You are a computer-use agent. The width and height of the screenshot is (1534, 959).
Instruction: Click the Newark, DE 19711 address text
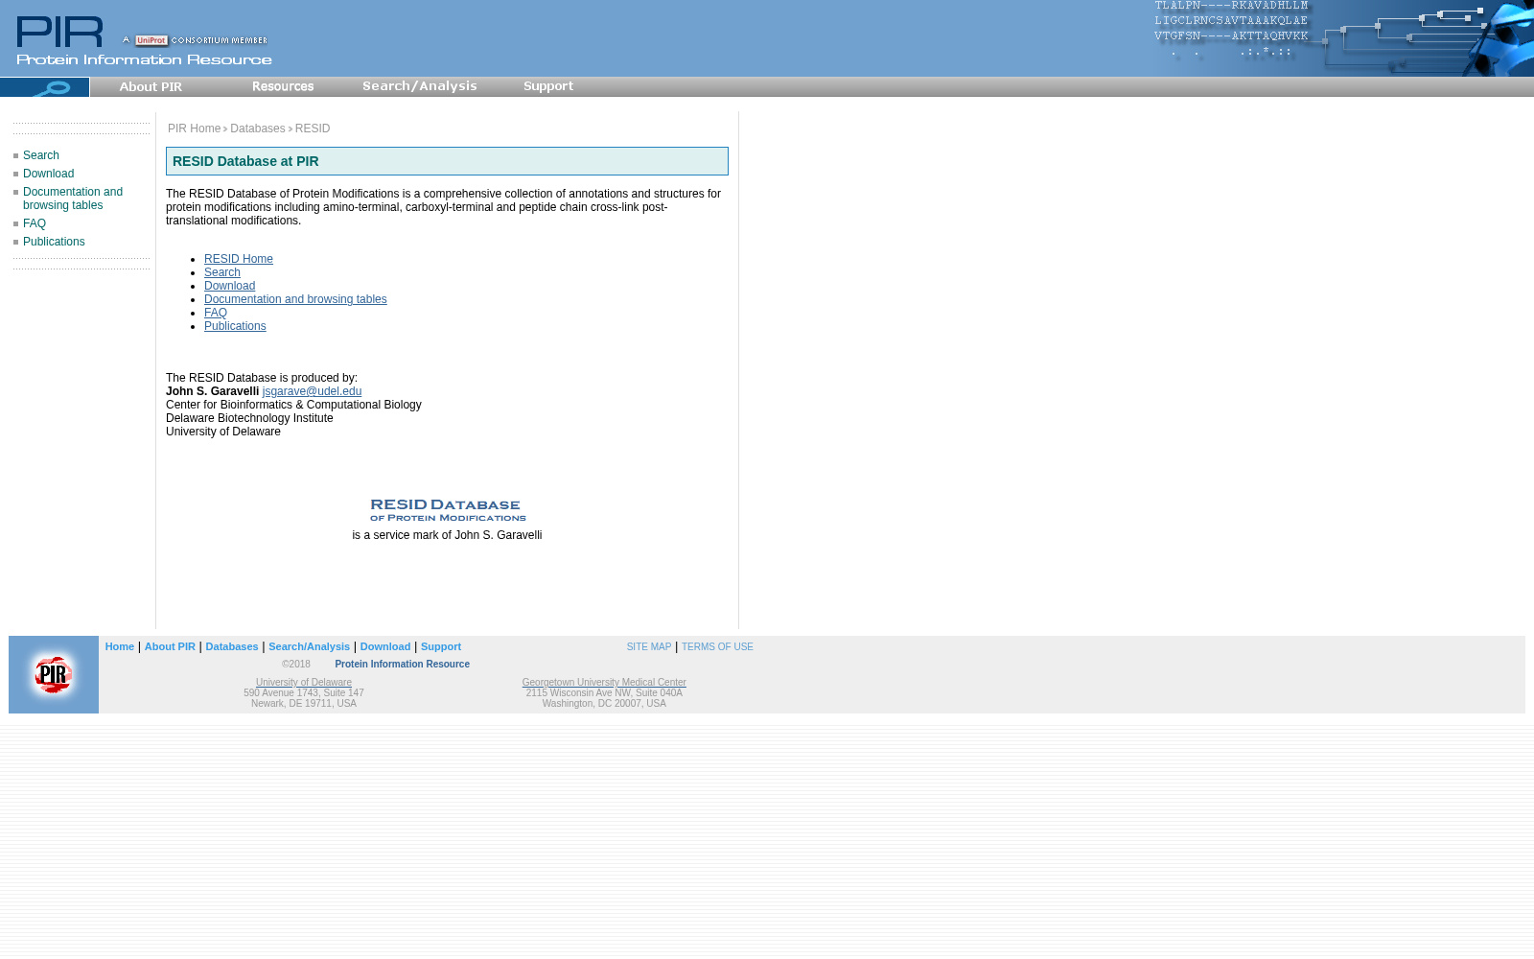point(304,704)
